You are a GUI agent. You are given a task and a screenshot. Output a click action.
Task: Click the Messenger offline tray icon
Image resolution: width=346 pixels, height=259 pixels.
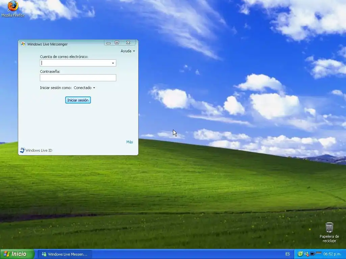coord(306,254)
